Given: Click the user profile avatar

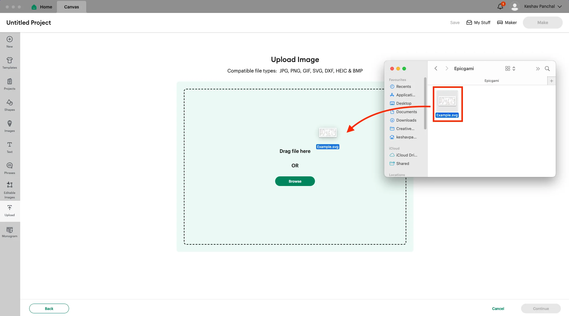Looking at the screenshot, I should click(515, 6).
